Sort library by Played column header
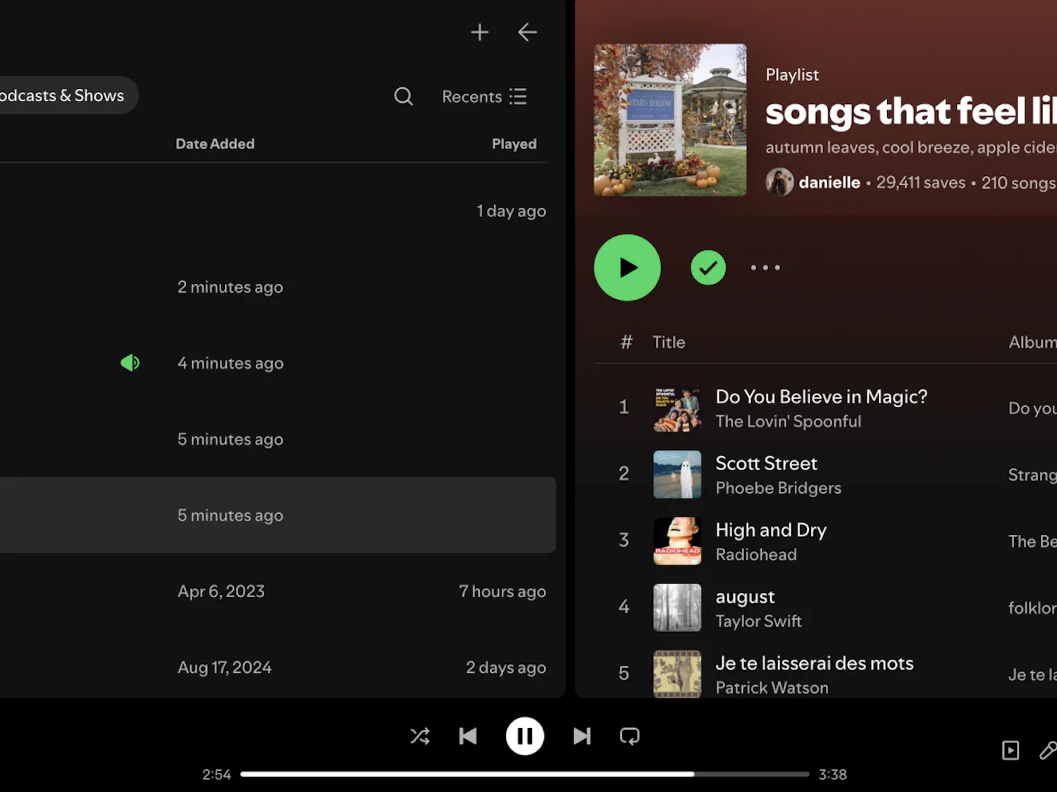 [x=514, y=144]
